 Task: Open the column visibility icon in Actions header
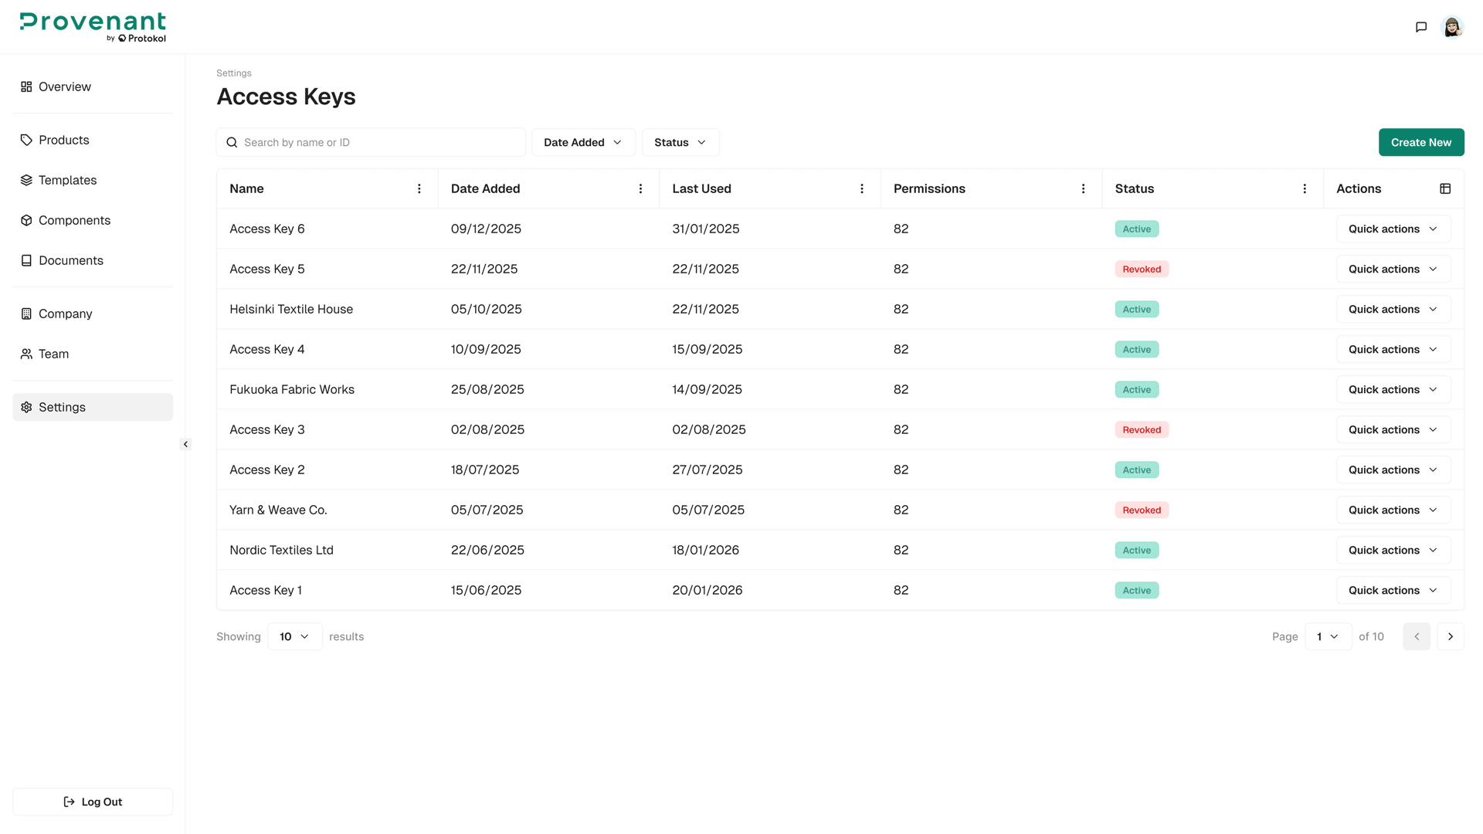1445,188
